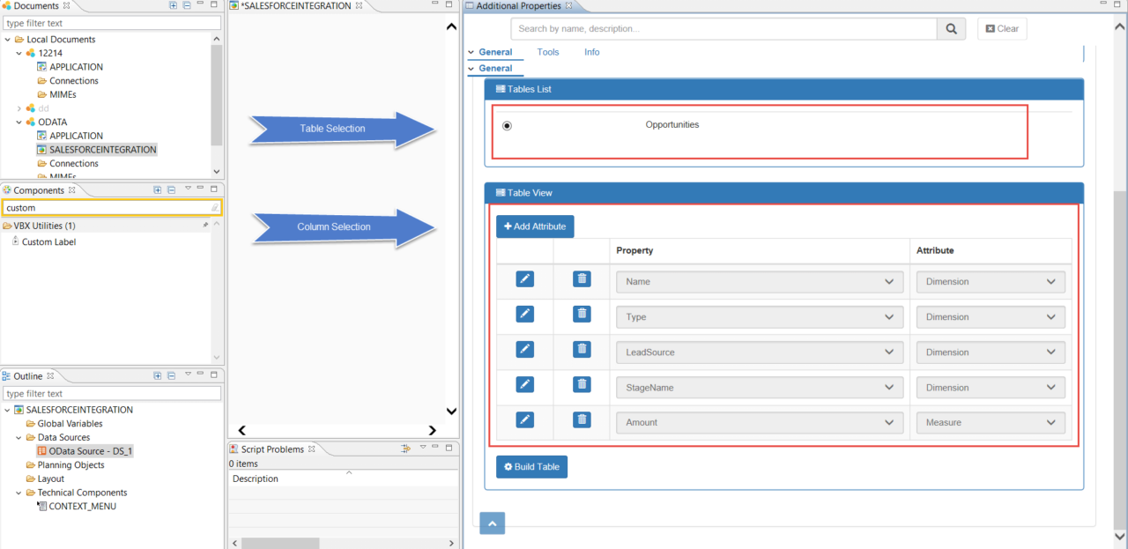The image size is (1128, 549).
Task: Open the LeadSource property dropdown
Action: click(x=759, y=352)
